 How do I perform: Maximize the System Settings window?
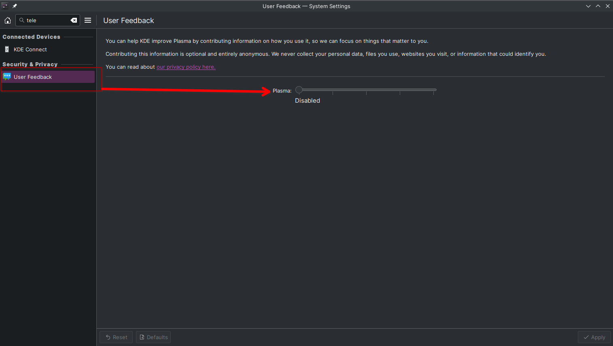(598, 6)
